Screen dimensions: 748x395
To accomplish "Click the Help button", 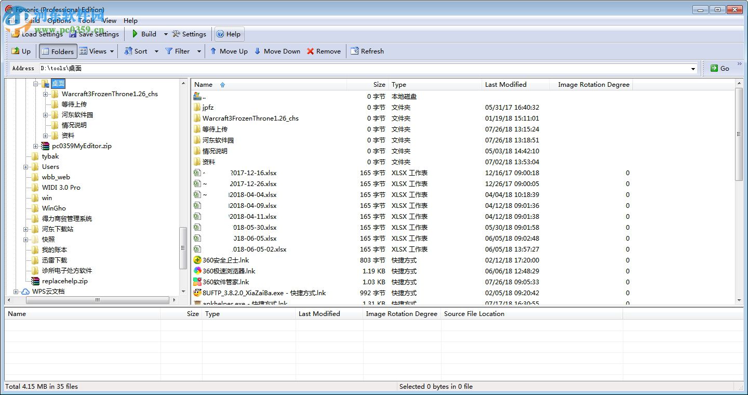I will point(229,34).
